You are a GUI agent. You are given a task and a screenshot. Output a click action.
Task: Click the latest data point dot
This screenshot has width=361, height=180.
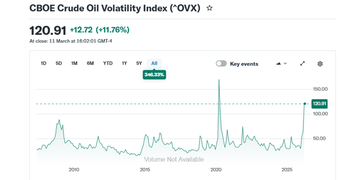pyautogui.click(x=305, y=104)
